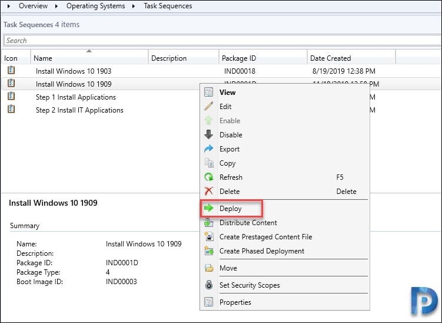The image size is (442, 323).
Task: Click the blue Export arrow icon
Action: point(208,149)
